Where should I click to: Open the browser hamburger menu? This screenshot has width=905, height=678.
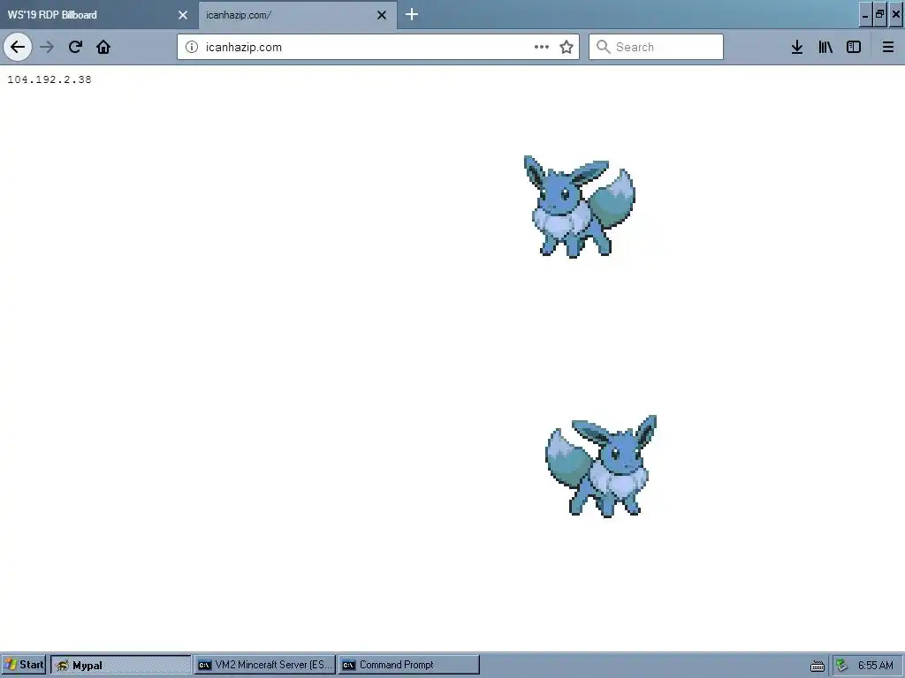pos(887,47)
